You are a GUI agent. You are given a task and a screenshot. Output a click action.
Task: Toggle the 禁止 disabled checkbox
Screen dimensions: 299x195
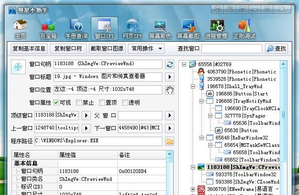pyautogui.click(x=79, y=103)
